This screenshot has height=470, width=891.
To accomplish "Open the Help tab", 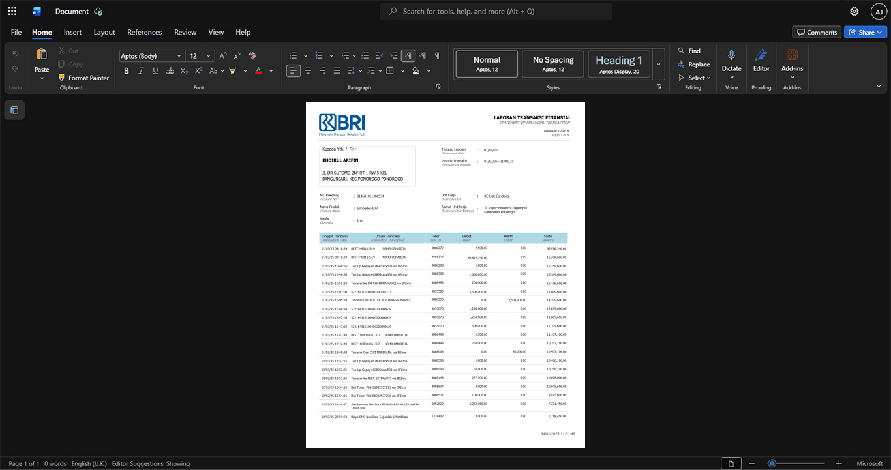I will (243, 32).
